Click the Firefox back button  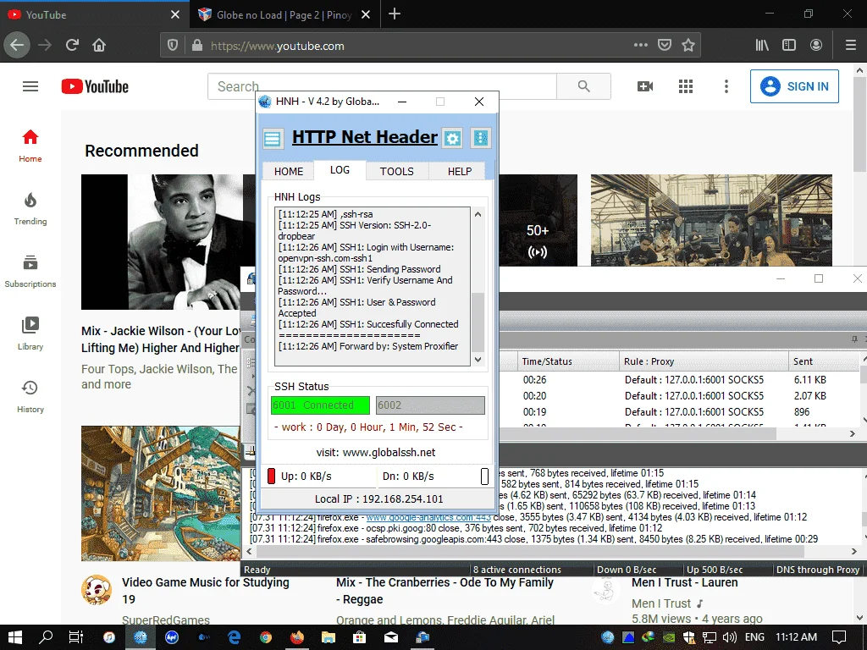pyautogui.click(x=17, y=45)
